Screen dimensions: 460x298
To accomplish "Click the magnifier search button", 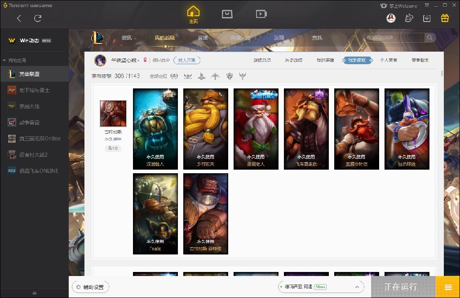I will pos(430,38).
